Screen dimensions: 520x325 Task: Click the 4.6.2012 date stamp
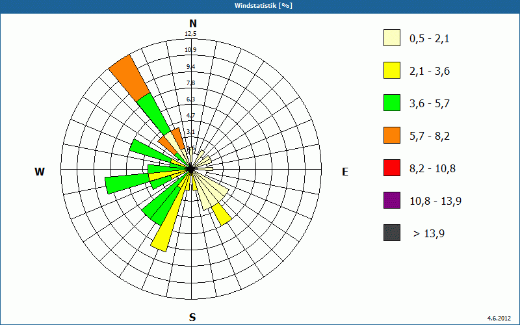[x=499, y=318]
